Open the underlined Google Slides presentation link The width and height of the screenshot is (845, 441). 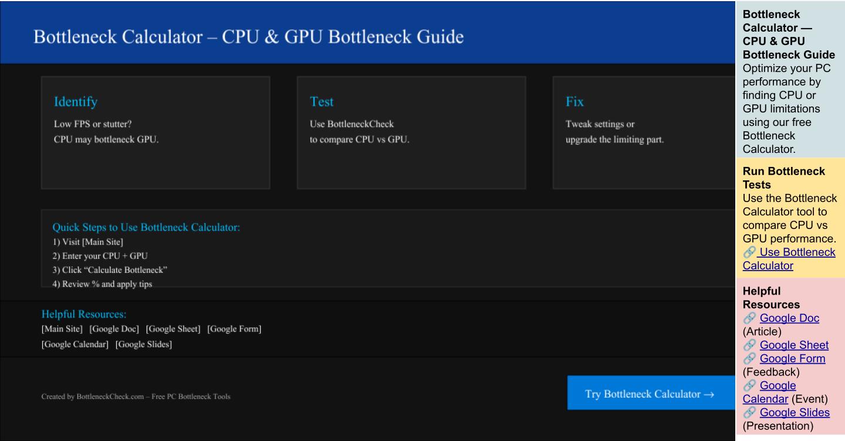pos(795,413)
